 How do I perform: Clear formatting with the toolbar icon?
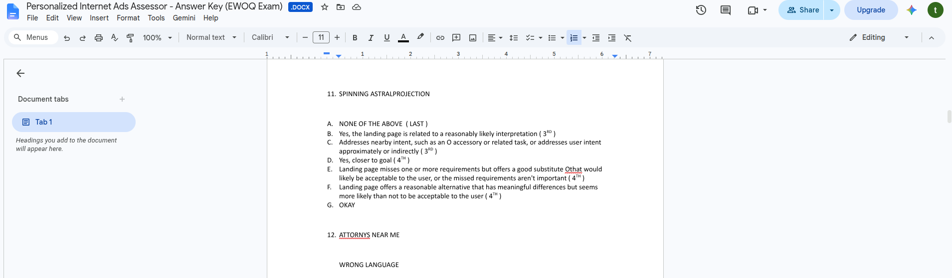pos(628,38)
